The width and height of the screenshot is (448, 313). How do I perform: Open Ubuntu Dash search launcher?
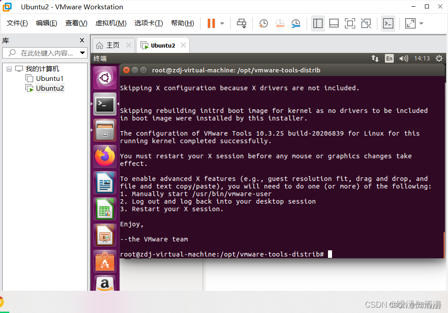click(105, 78)
